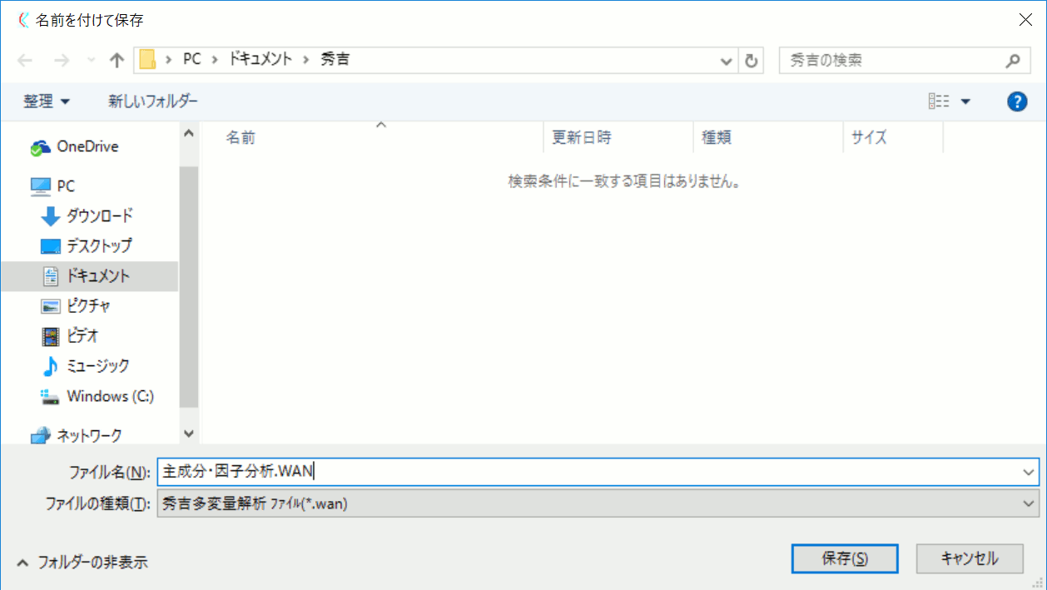Expand the address bar history dropdown

click(727, 61)
